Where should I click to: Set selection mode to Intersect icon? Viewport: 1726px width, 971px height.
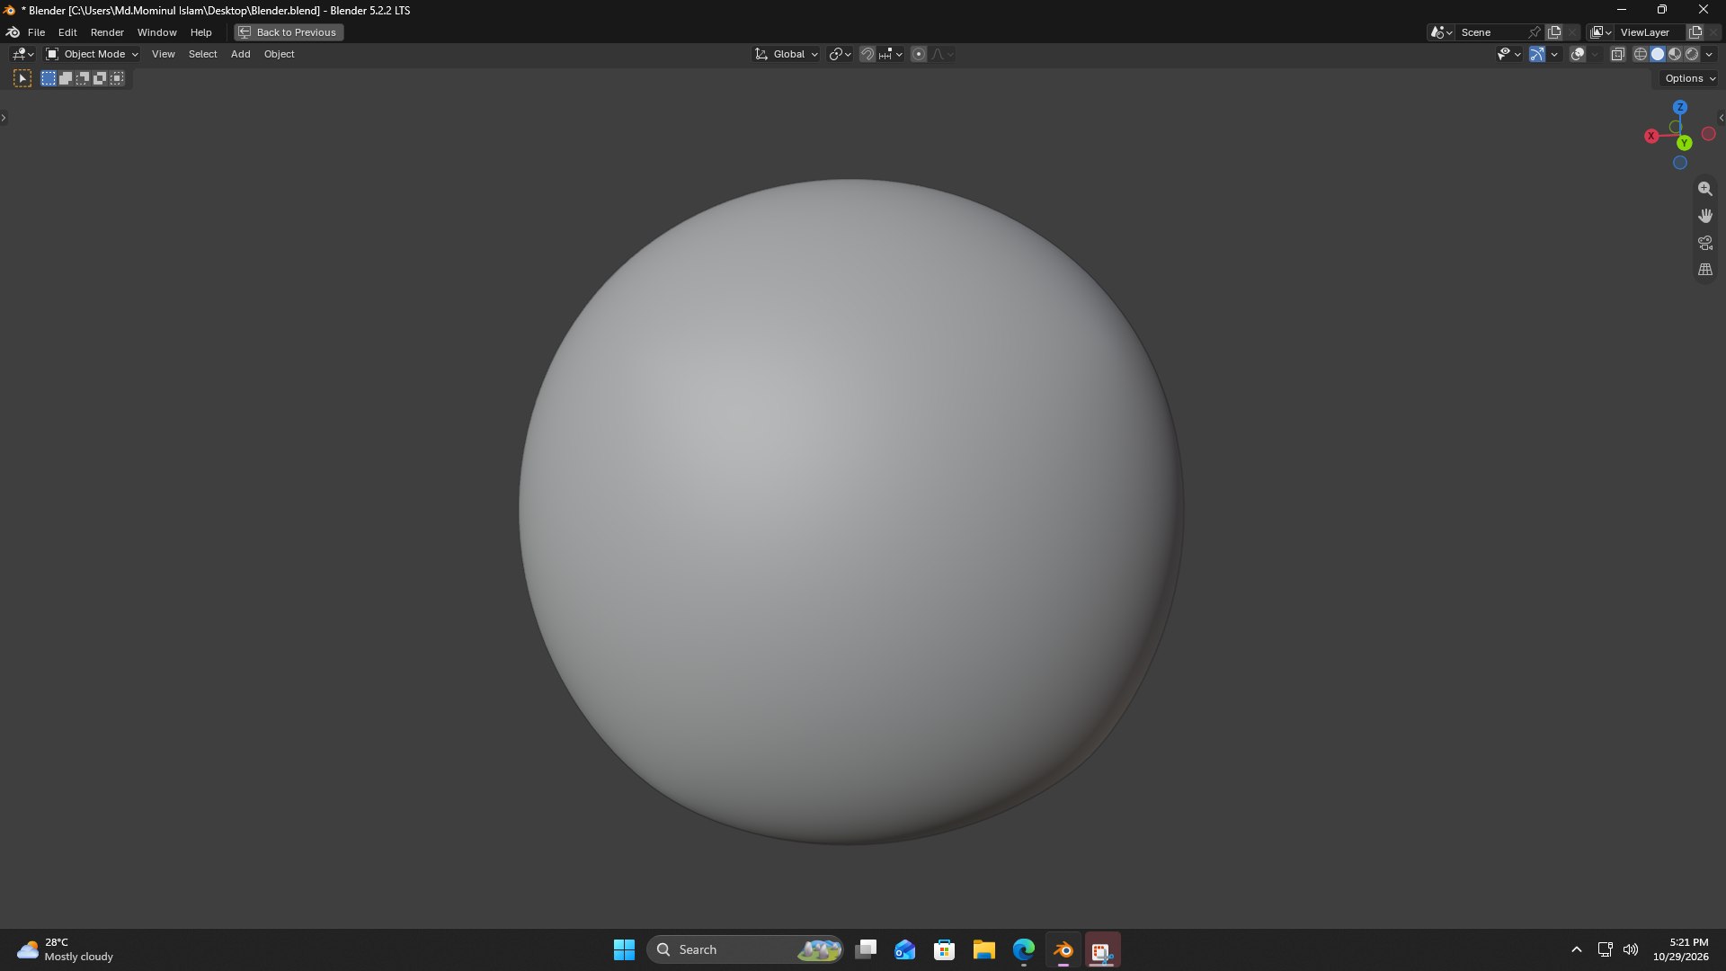117,79
